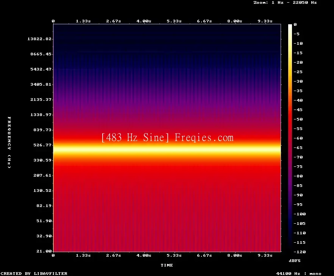Click the 82.19 frequency label

44,205
